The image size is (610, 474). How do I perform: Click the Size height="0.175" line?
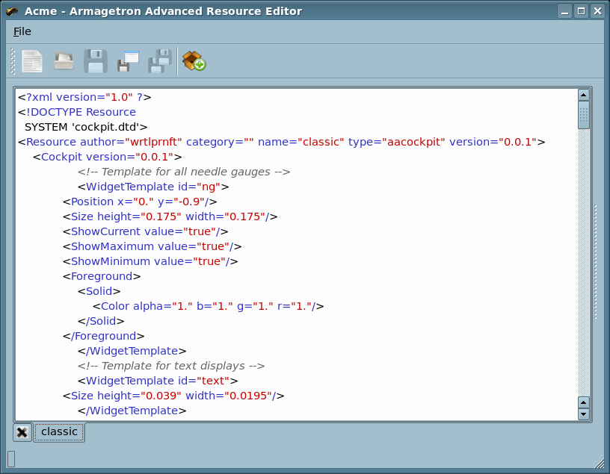pos(170,216)
